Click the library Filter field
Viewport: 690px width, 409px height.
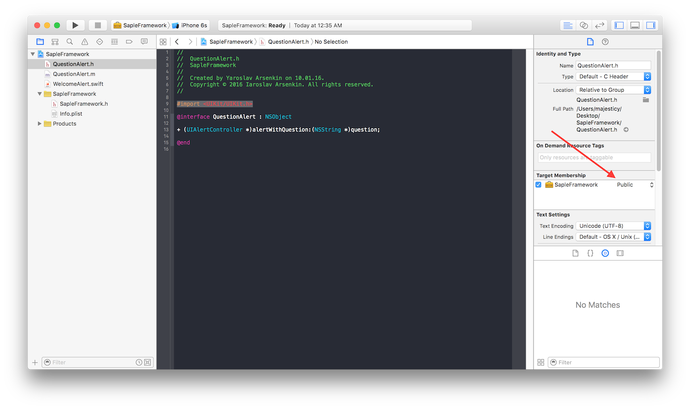pos(604,362)
